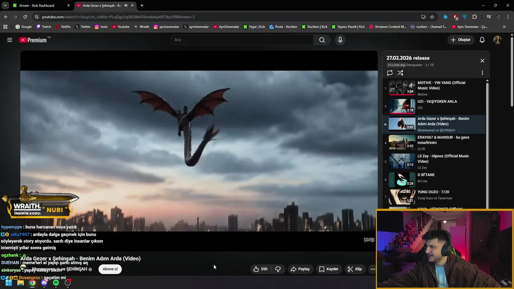Click the youtube.com address bar
This screenshot has width=514, height=289.
(x=225, y=17)
